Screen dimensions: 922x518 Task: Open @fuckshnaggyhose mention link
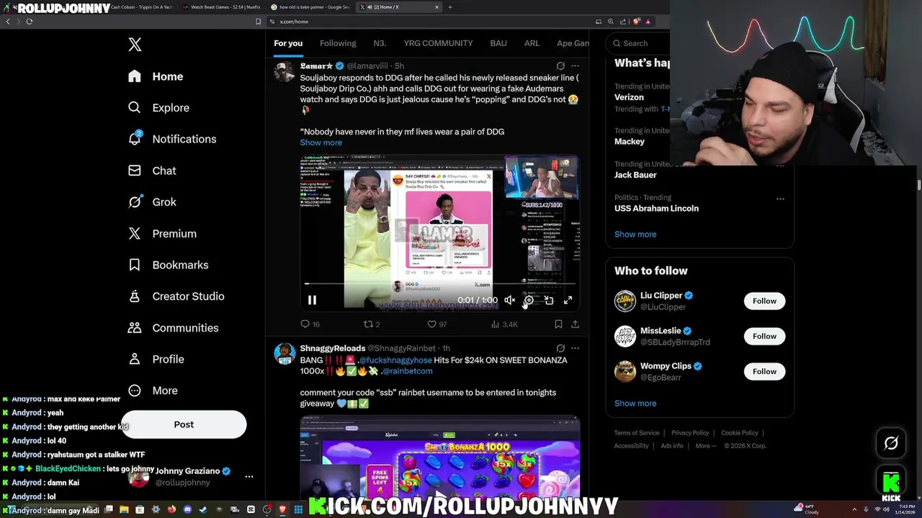tap(395, 360)
